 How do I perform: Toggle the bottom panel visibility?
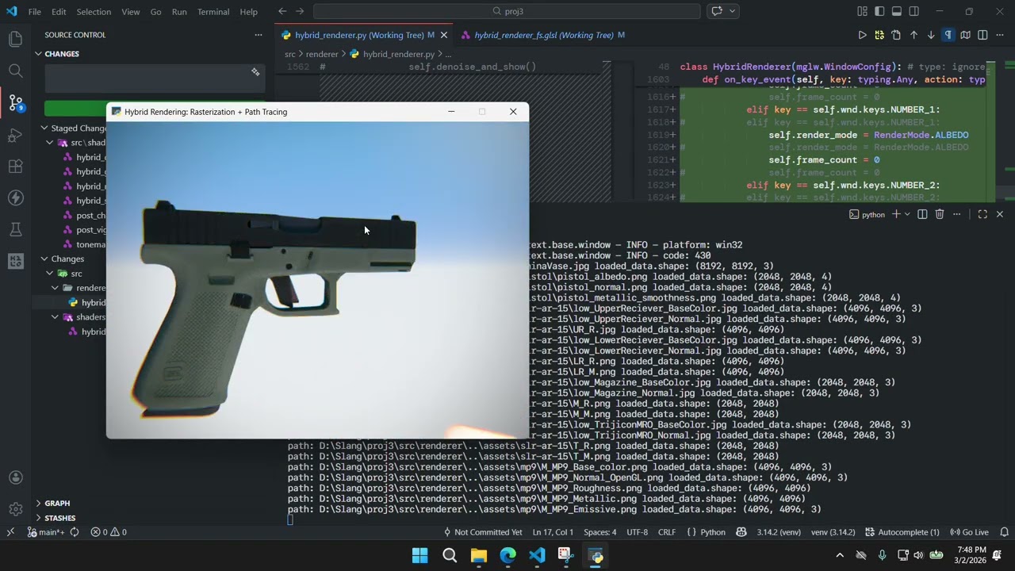pos(897,11)
